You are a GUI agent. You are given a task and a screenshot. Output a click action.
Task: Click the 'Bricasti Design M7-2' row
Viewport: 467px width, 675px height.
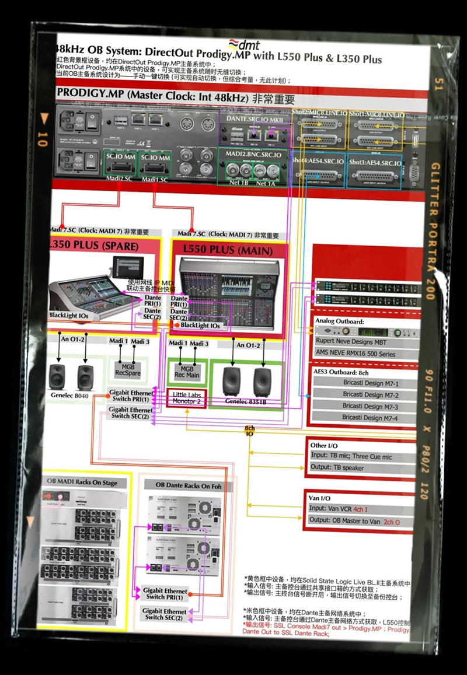[x=365, y=395]
